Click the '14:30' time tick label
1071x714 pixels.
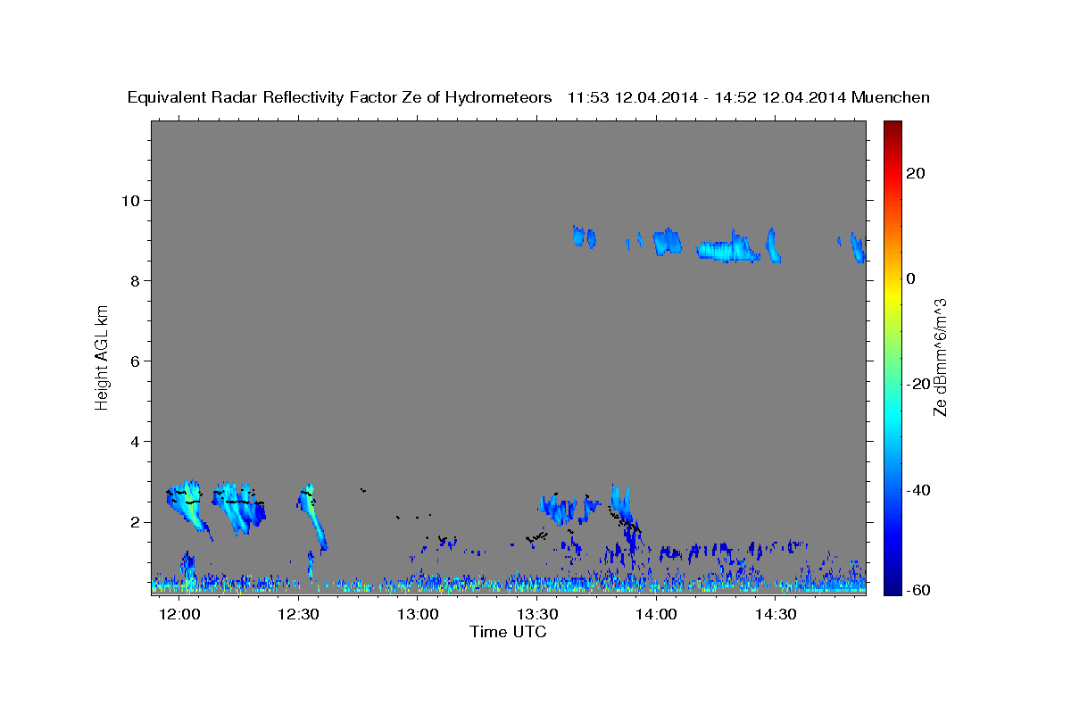pos(776,615)
